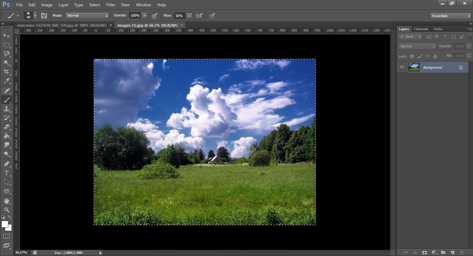Activate the Eraser tool

[x=6, y=127]
